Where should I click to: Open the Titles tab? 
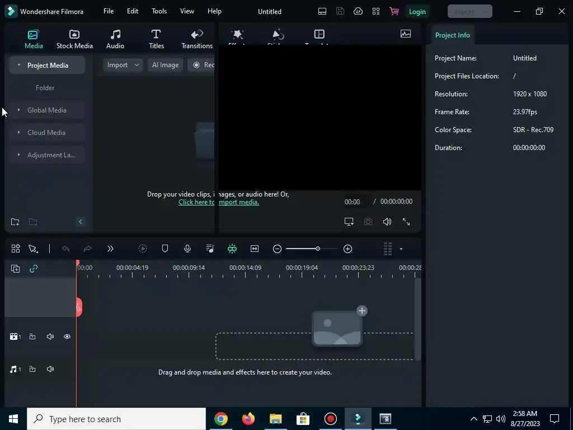[156, 39]
